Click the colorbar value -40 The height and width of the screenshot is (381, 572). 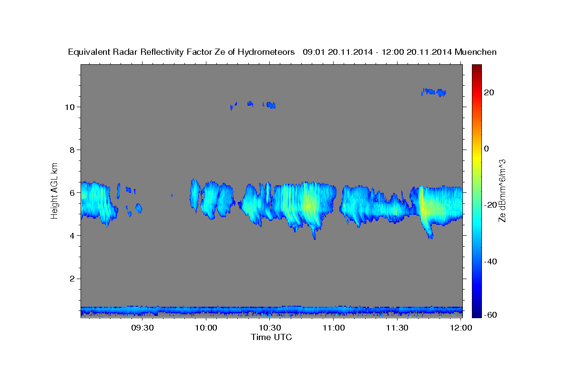click(490, 261)
